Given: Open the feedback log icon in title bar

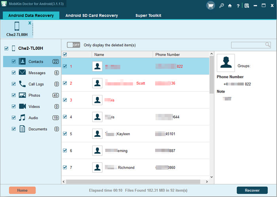Looking at the screenshot, I should pyautogui.click(x=247, y=6).
